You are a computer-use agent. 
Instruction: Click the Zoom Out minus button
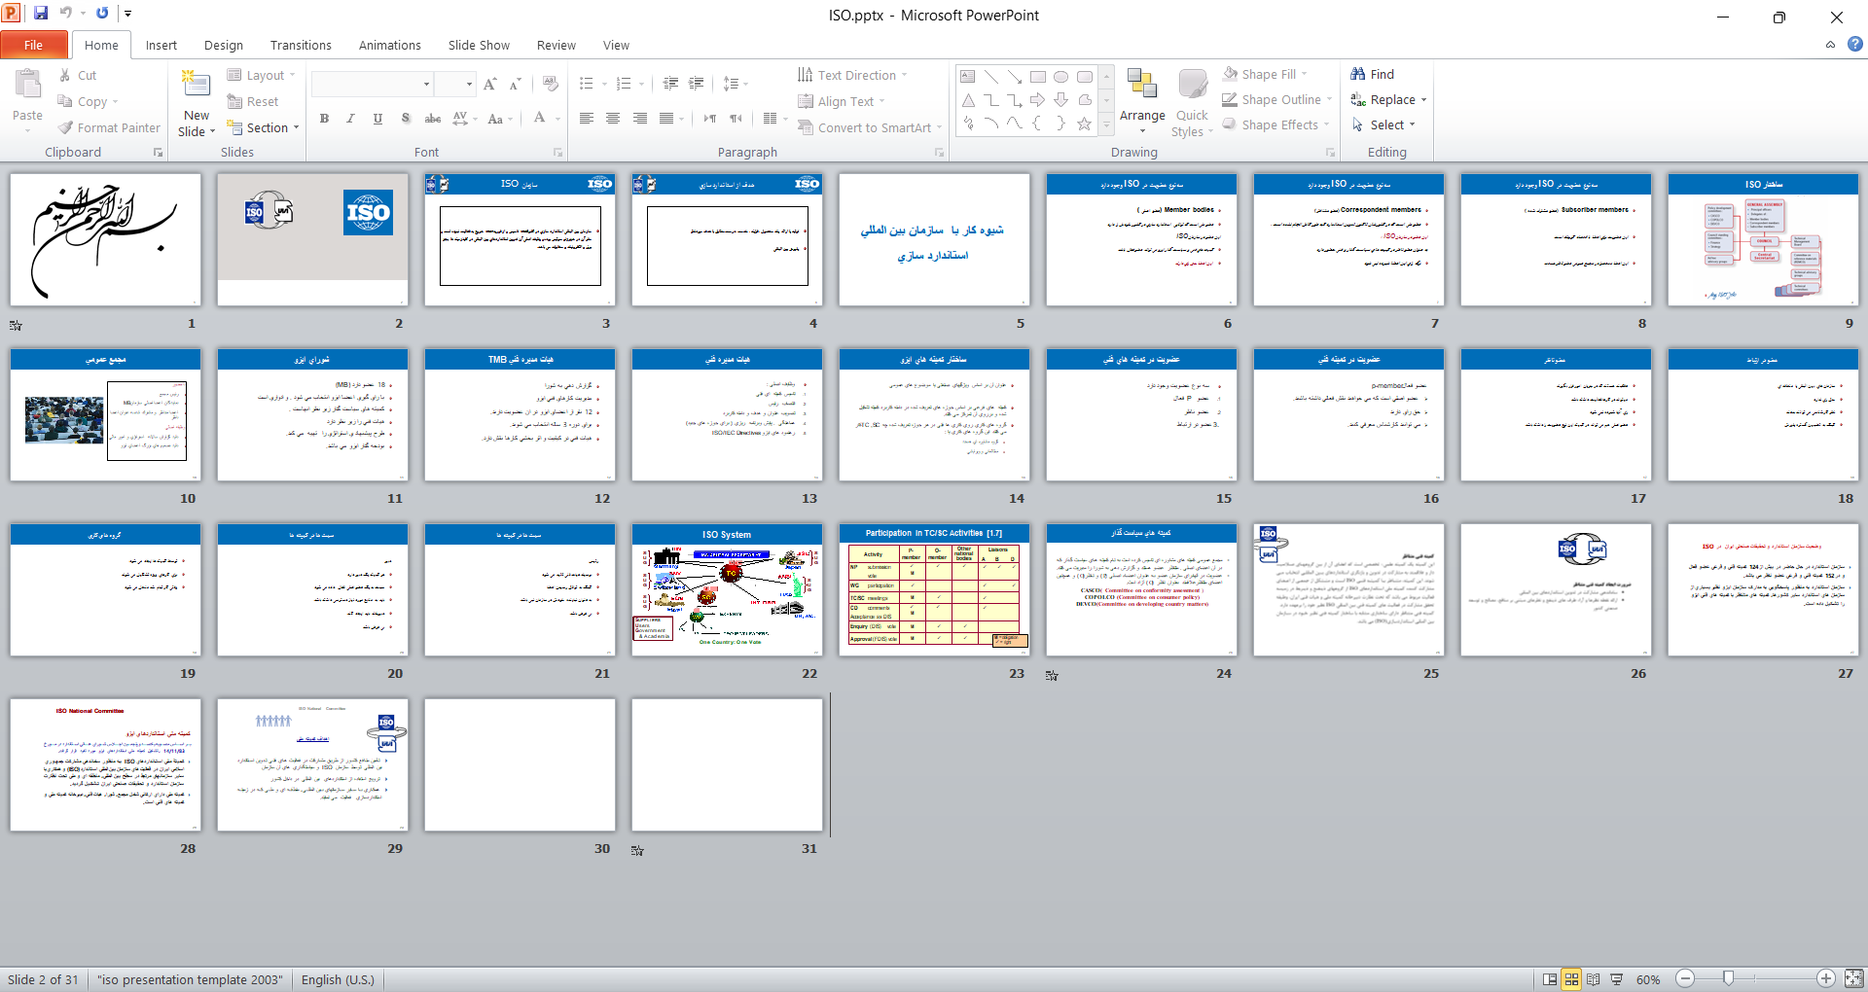(x=1686, y=979)
